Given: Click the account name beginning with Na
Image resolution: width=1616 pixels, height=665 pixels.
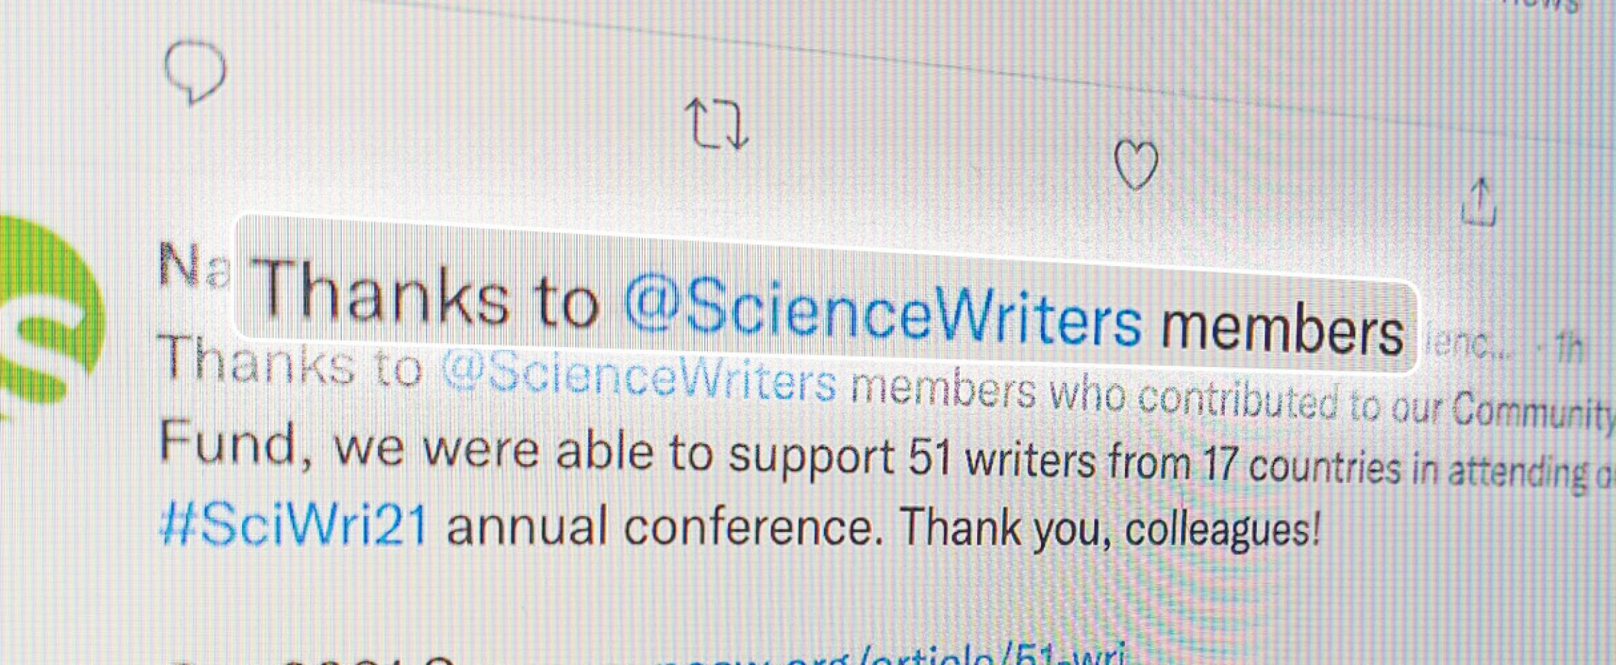Looking at the screenshot, I should [194, 265].
